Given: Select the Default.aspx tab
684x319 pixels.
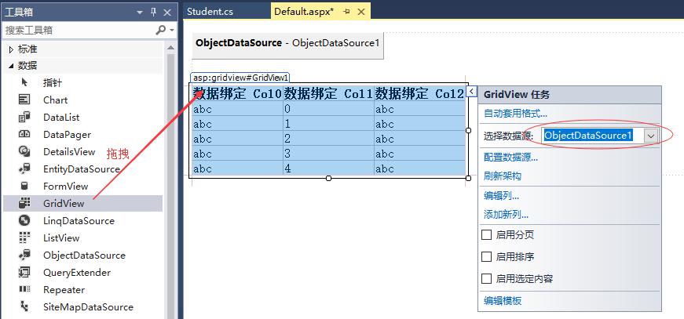Looking at the screenshot, I should click(303, 11).
